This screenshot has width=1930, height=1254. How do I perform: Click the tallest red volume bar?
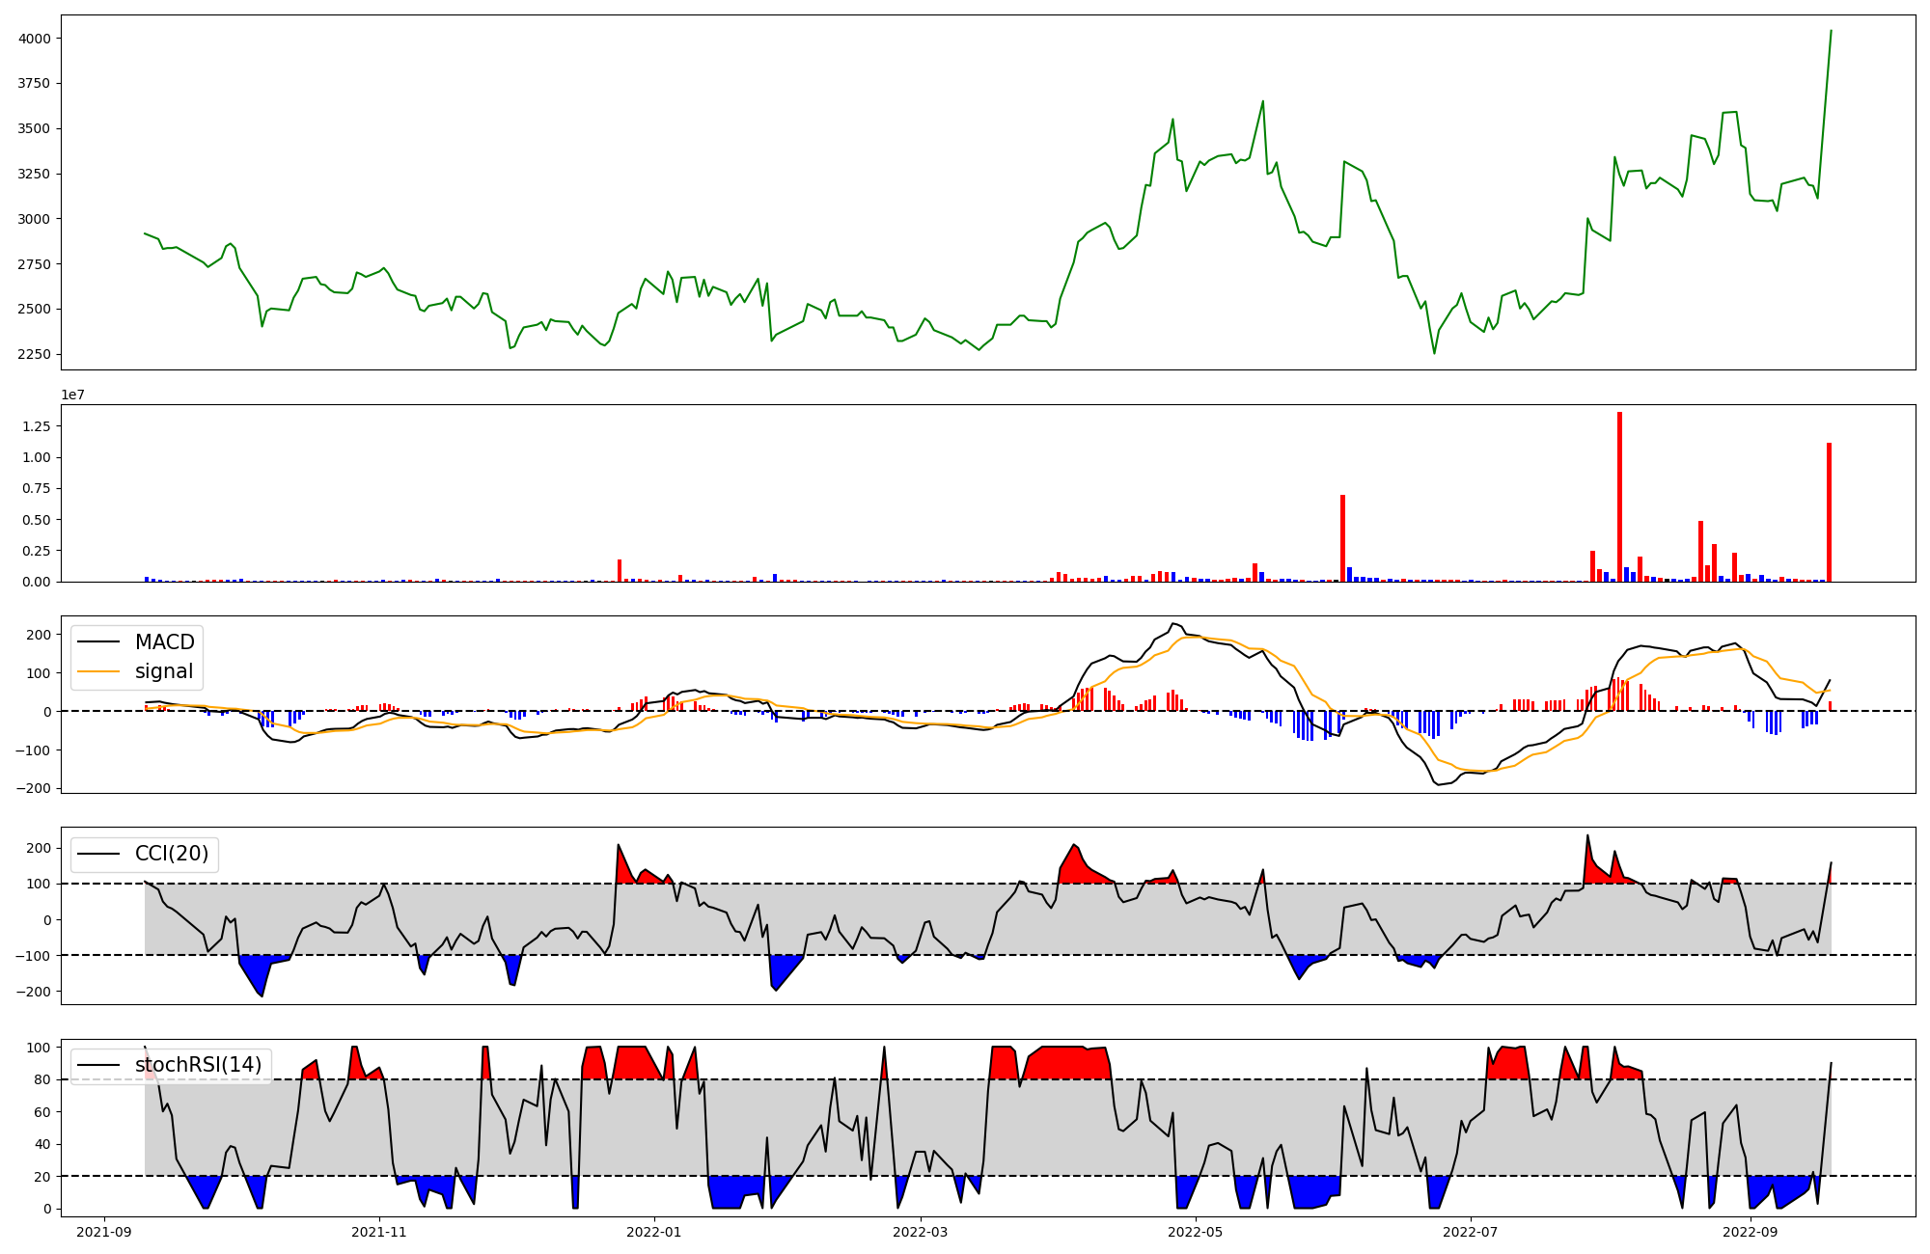(1619, 497)
